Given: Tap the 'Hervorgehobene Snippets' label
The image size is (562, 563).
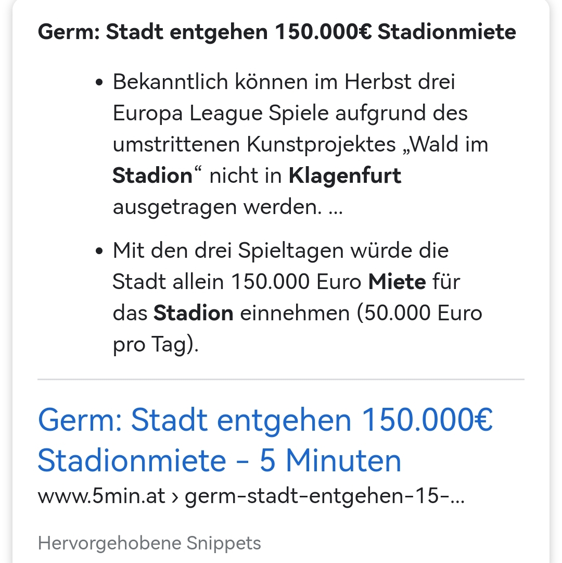Looking at the screenshot, I should [x=149, y=543].
